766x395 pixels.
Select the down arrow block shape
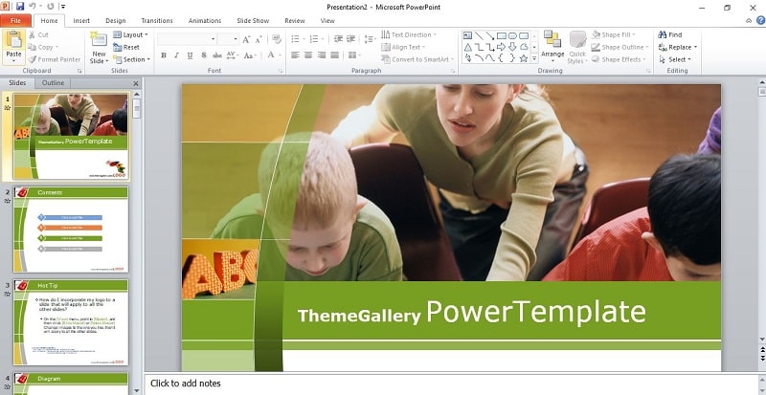[x=512, y=47]
